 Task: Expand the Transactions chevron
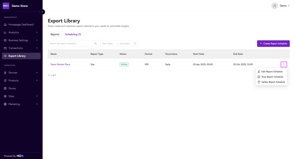pos(37,48)
